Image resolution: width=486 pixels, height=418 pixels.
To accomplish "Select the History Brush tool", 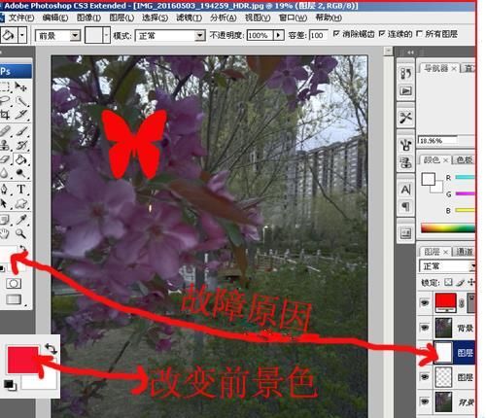I will (21, 145).
